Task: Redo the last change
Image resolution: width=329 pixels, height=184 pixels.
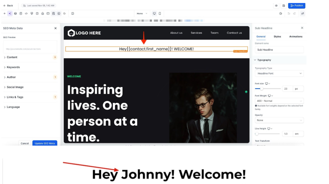Action: [x=294, y=13]
